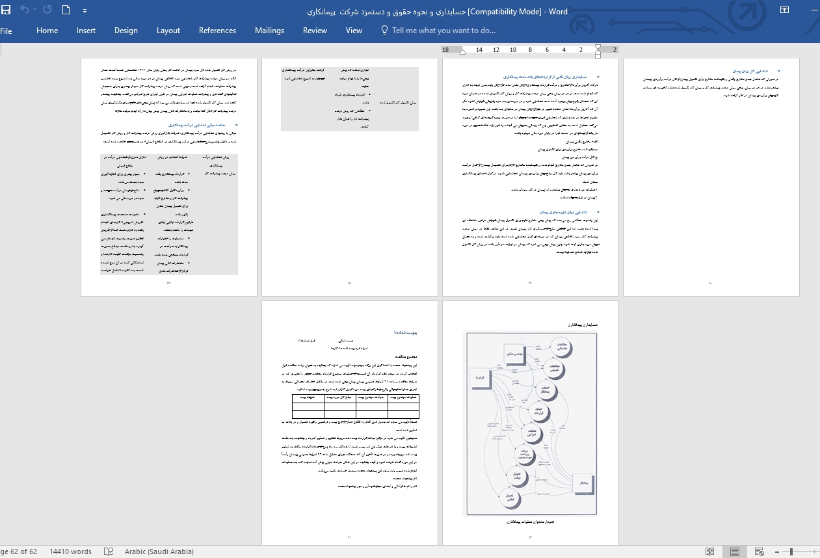Open the References ribbon tab
The image size is (820, 558).
(217, 31)
